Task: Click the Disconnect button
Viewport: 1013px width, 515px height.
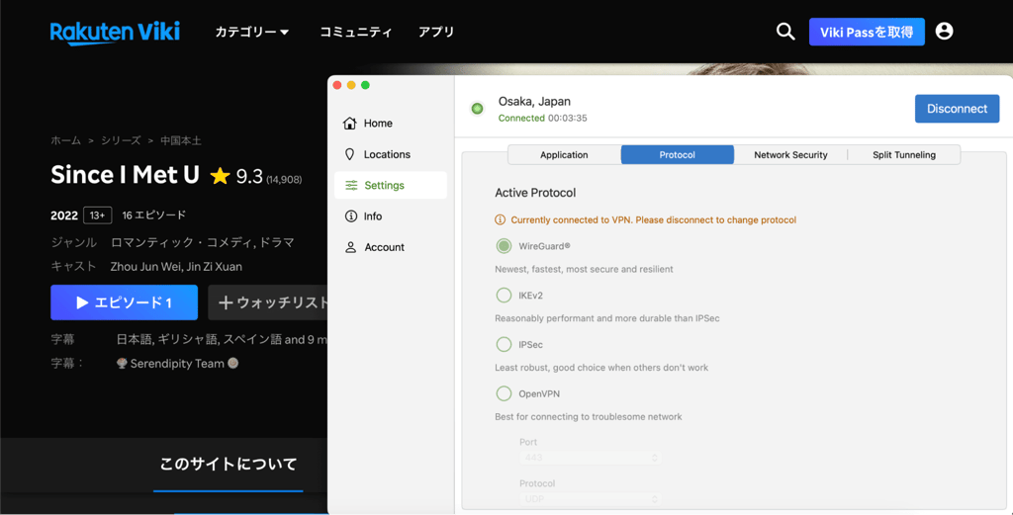Action: tap(957, 109)
